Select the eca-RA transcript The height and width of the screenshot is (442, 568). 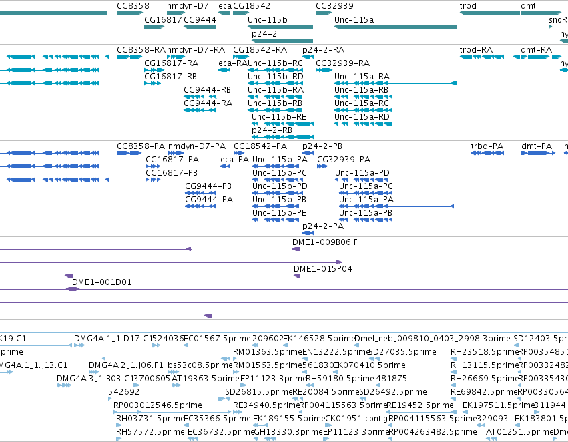[224, 70]
